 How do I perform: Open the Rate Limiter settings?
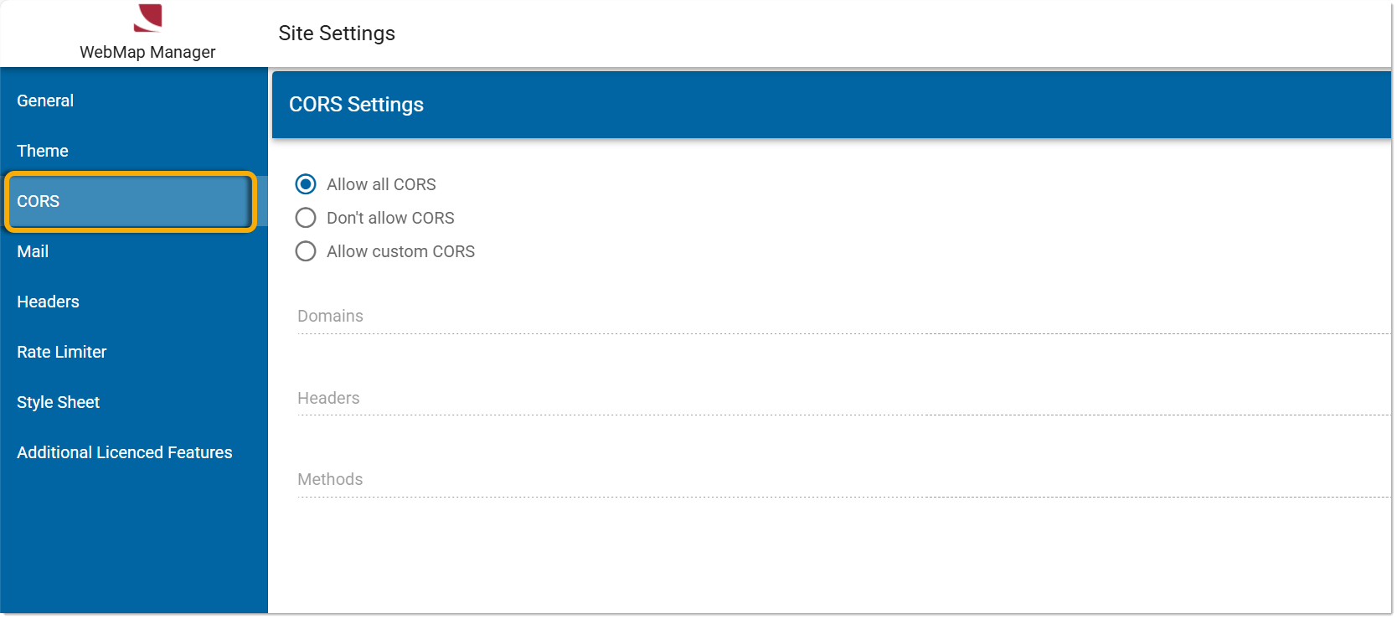(134, 352)
